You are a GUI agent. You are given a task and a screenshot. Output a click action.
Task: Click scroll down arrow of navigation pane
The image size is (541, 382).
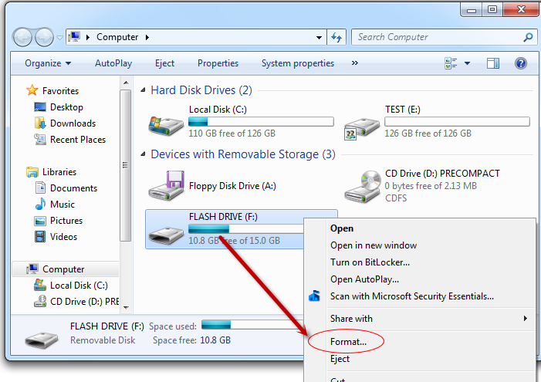point(126,307)
